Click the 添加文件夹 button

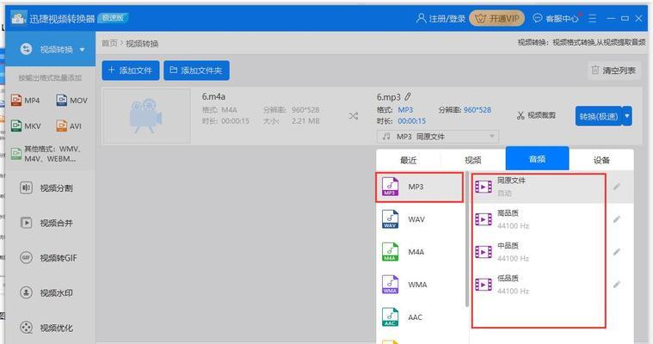pyautogui.click(x=196, y=71)
